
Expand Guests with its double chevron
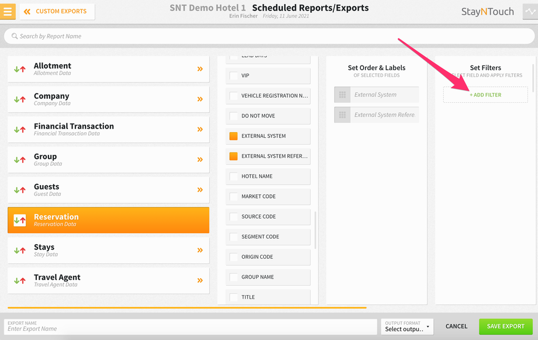coord(200,189)
